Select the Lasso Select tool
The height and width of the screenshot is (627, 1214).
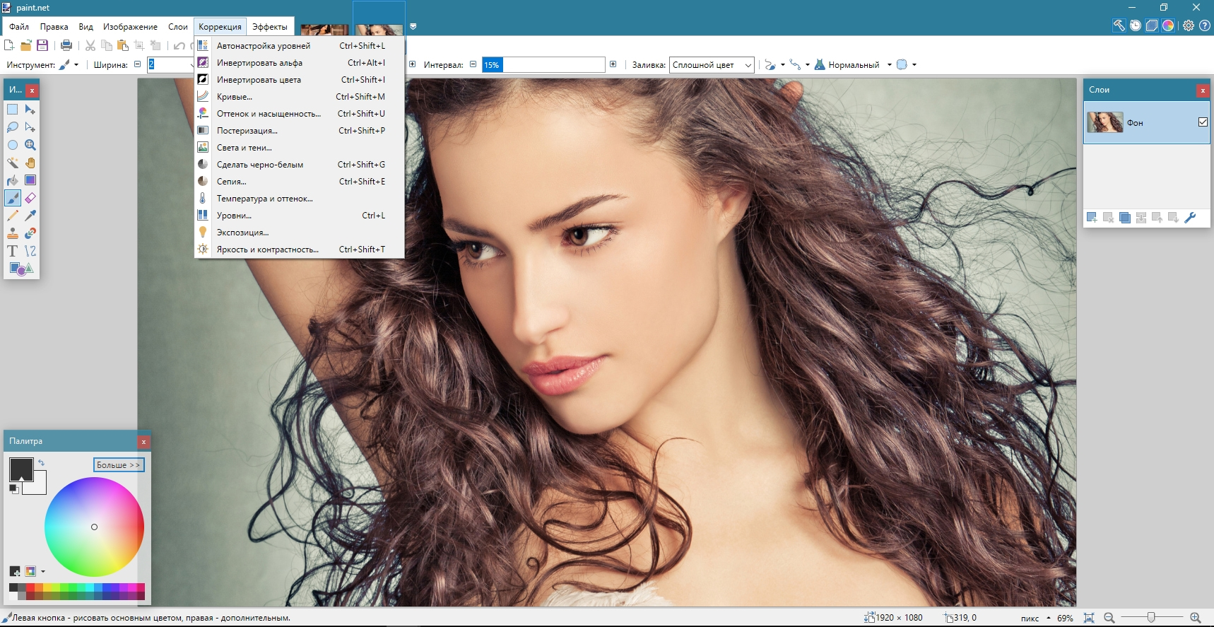point(13,127)
